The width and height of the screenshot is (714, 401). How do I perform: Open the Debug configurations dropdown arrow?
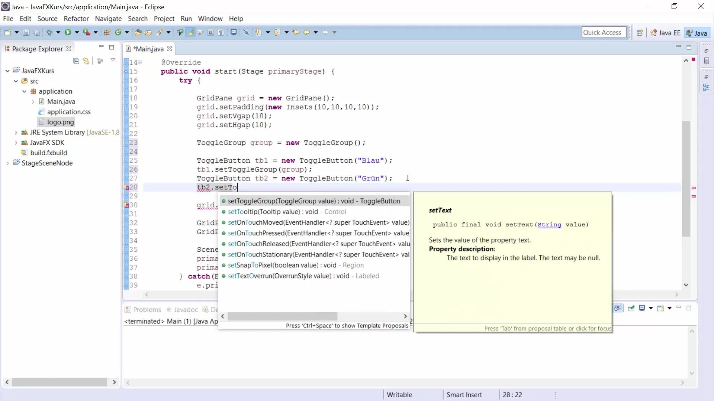58,32
